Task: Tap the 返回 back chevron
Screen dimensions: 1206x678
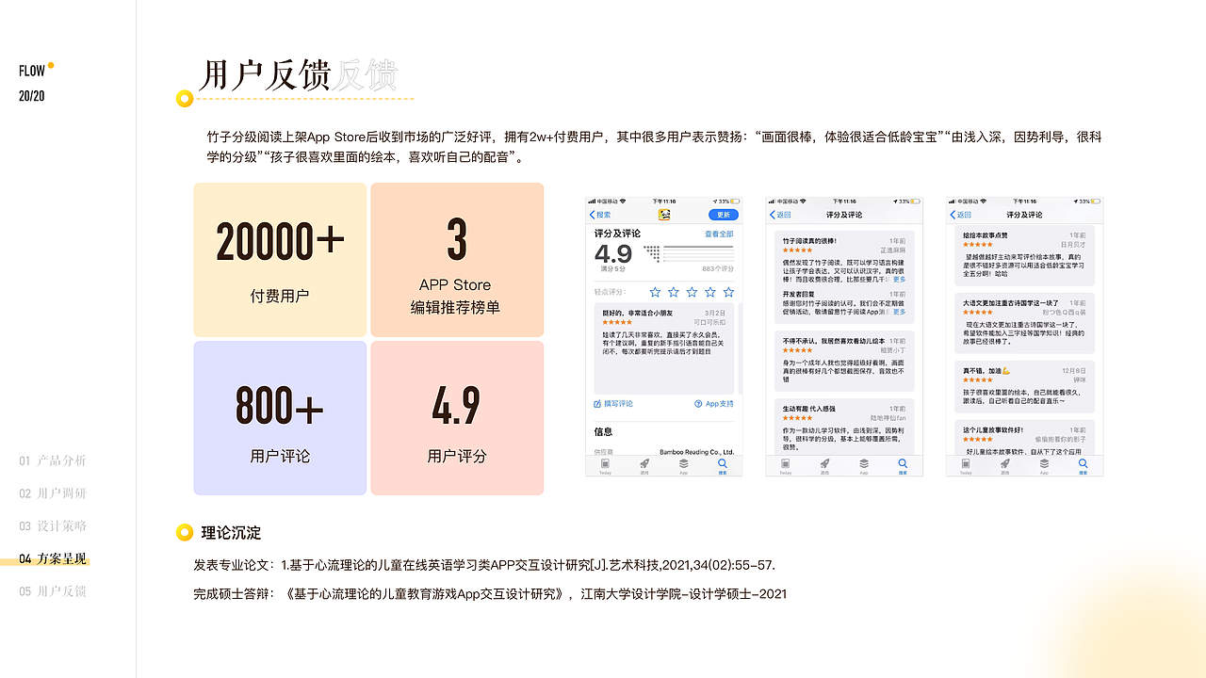Action: 774,215
